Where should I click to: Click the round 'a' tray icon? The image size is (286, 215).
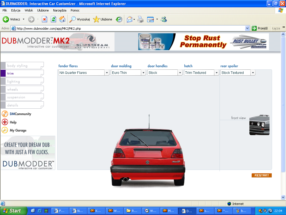pyautogui.click(x=270, y=211)
